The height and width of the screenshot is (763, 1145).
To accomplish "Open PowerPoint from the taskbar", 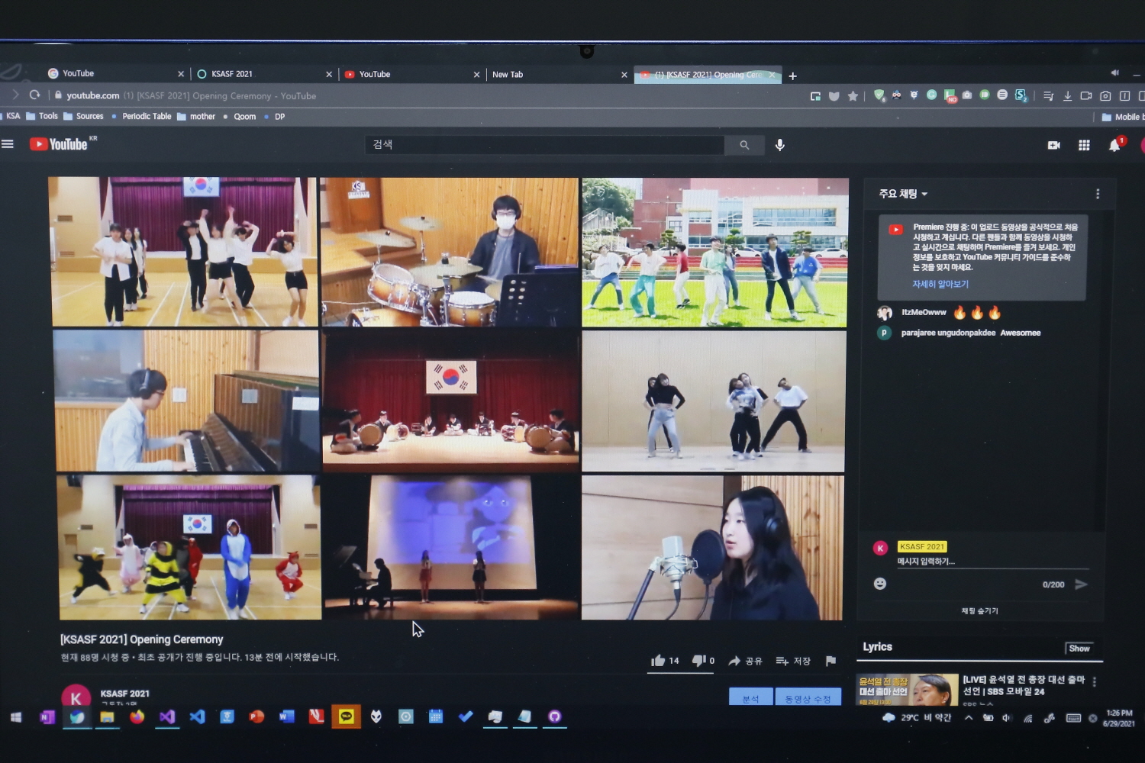I will pos(256,716).
